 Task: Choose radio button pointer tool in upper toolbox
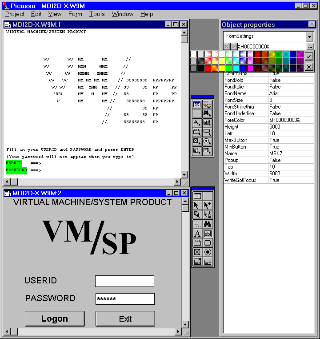click(207, 141)
